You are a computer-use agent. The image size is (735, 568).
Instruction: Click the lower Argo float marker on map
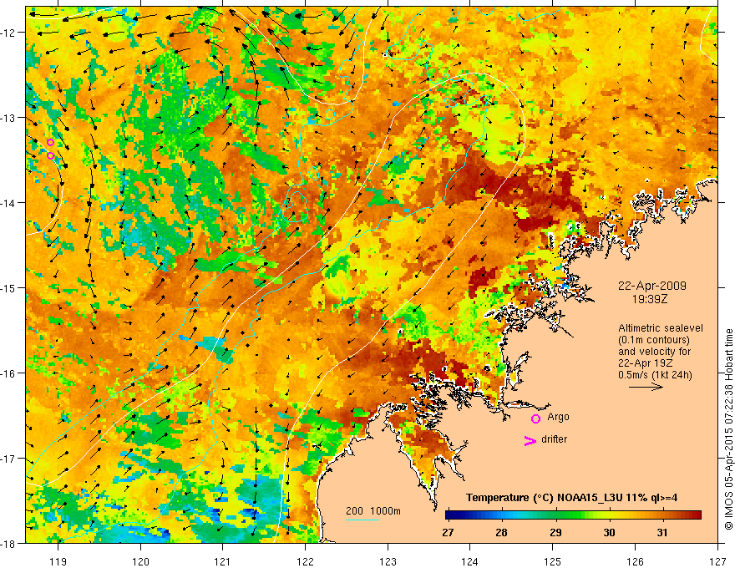(51, 155)
